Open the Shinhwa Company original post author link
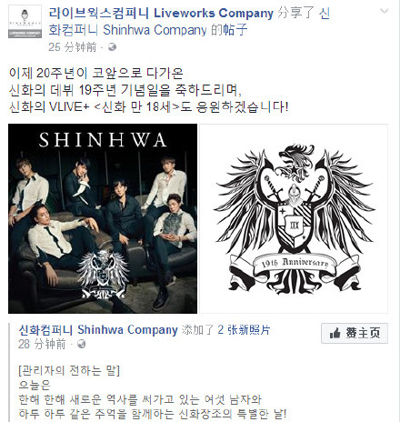Image resolution: width=400 pixels, height=422 pixels. [x=98, y=330]
